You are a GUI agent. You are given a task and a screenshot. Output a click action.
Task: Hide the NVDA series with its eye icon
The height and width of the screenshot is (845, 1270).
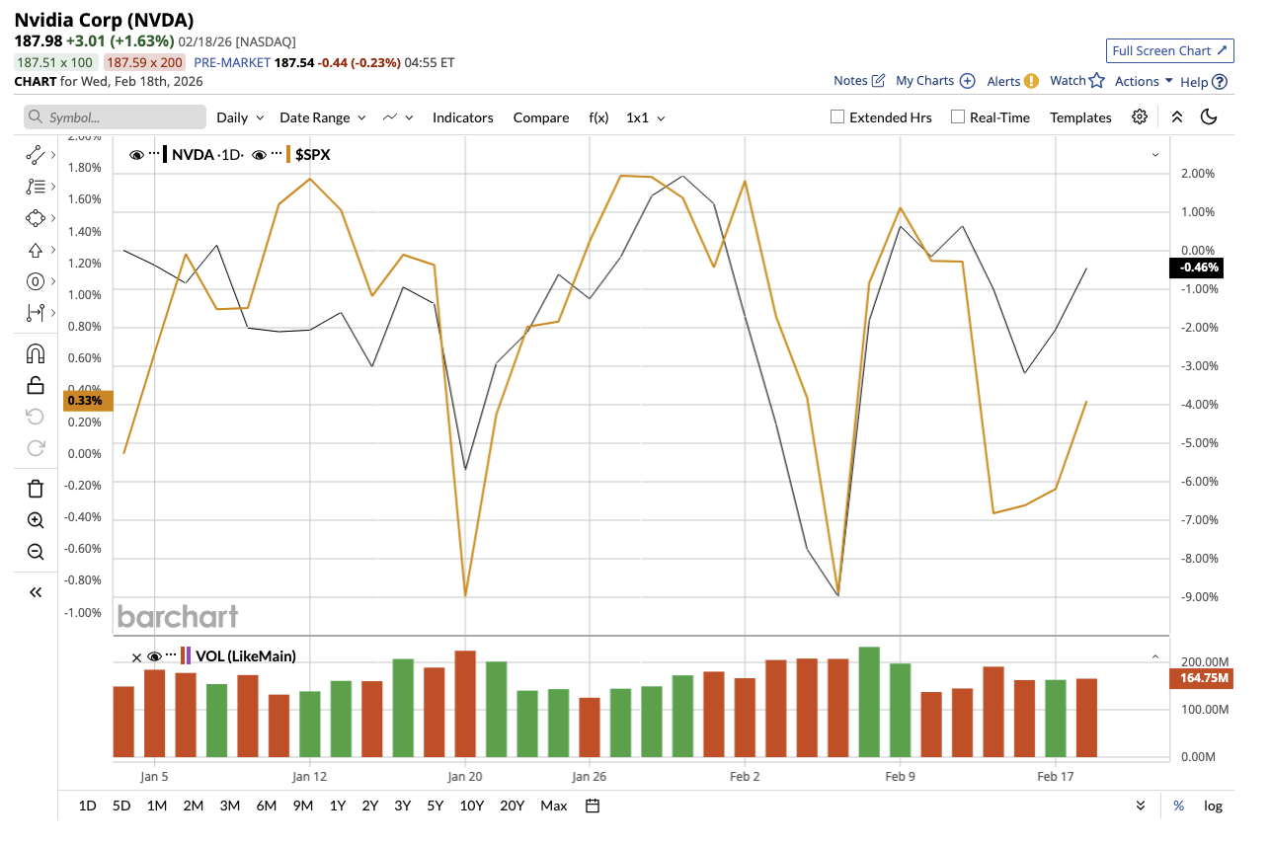136,154
